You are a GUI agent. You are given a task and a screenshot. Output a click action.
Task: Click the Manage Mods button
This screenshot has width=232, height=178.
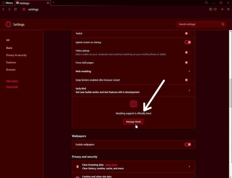133,122
